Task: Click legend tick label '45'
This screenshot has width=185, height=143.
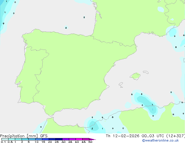Action: pyautogui.click(x=83, y=142)
